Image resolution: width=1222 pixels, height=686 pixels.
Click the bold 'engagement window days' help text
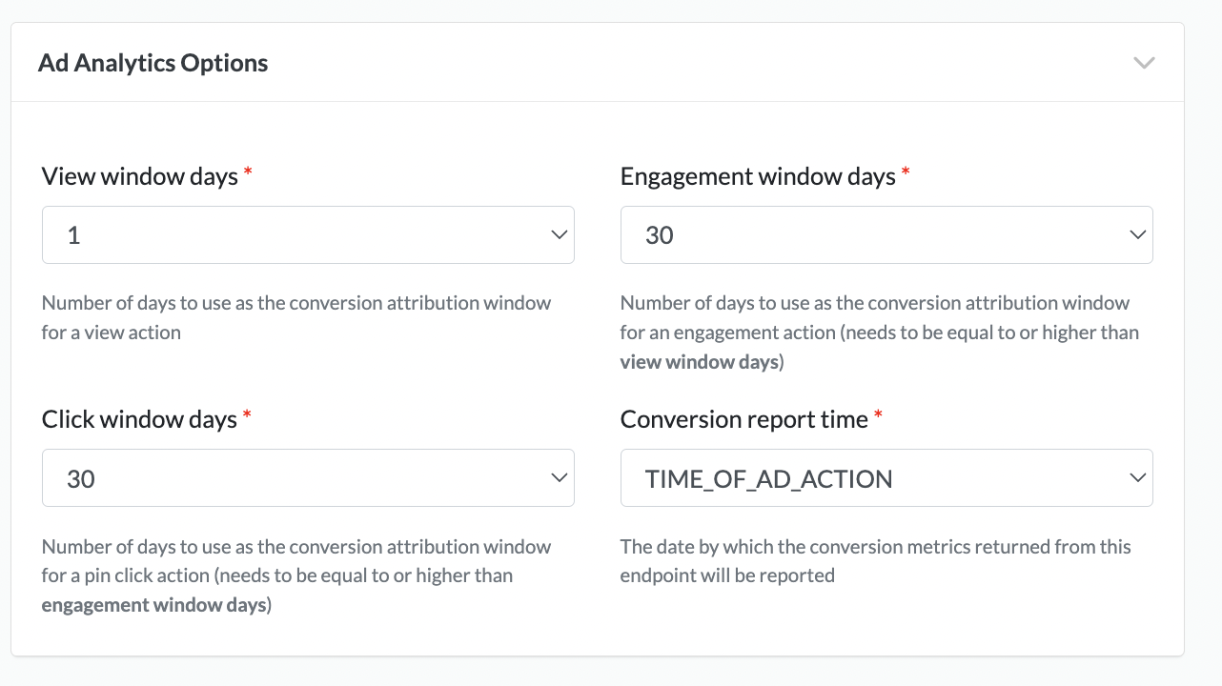[x=153, y=605]
